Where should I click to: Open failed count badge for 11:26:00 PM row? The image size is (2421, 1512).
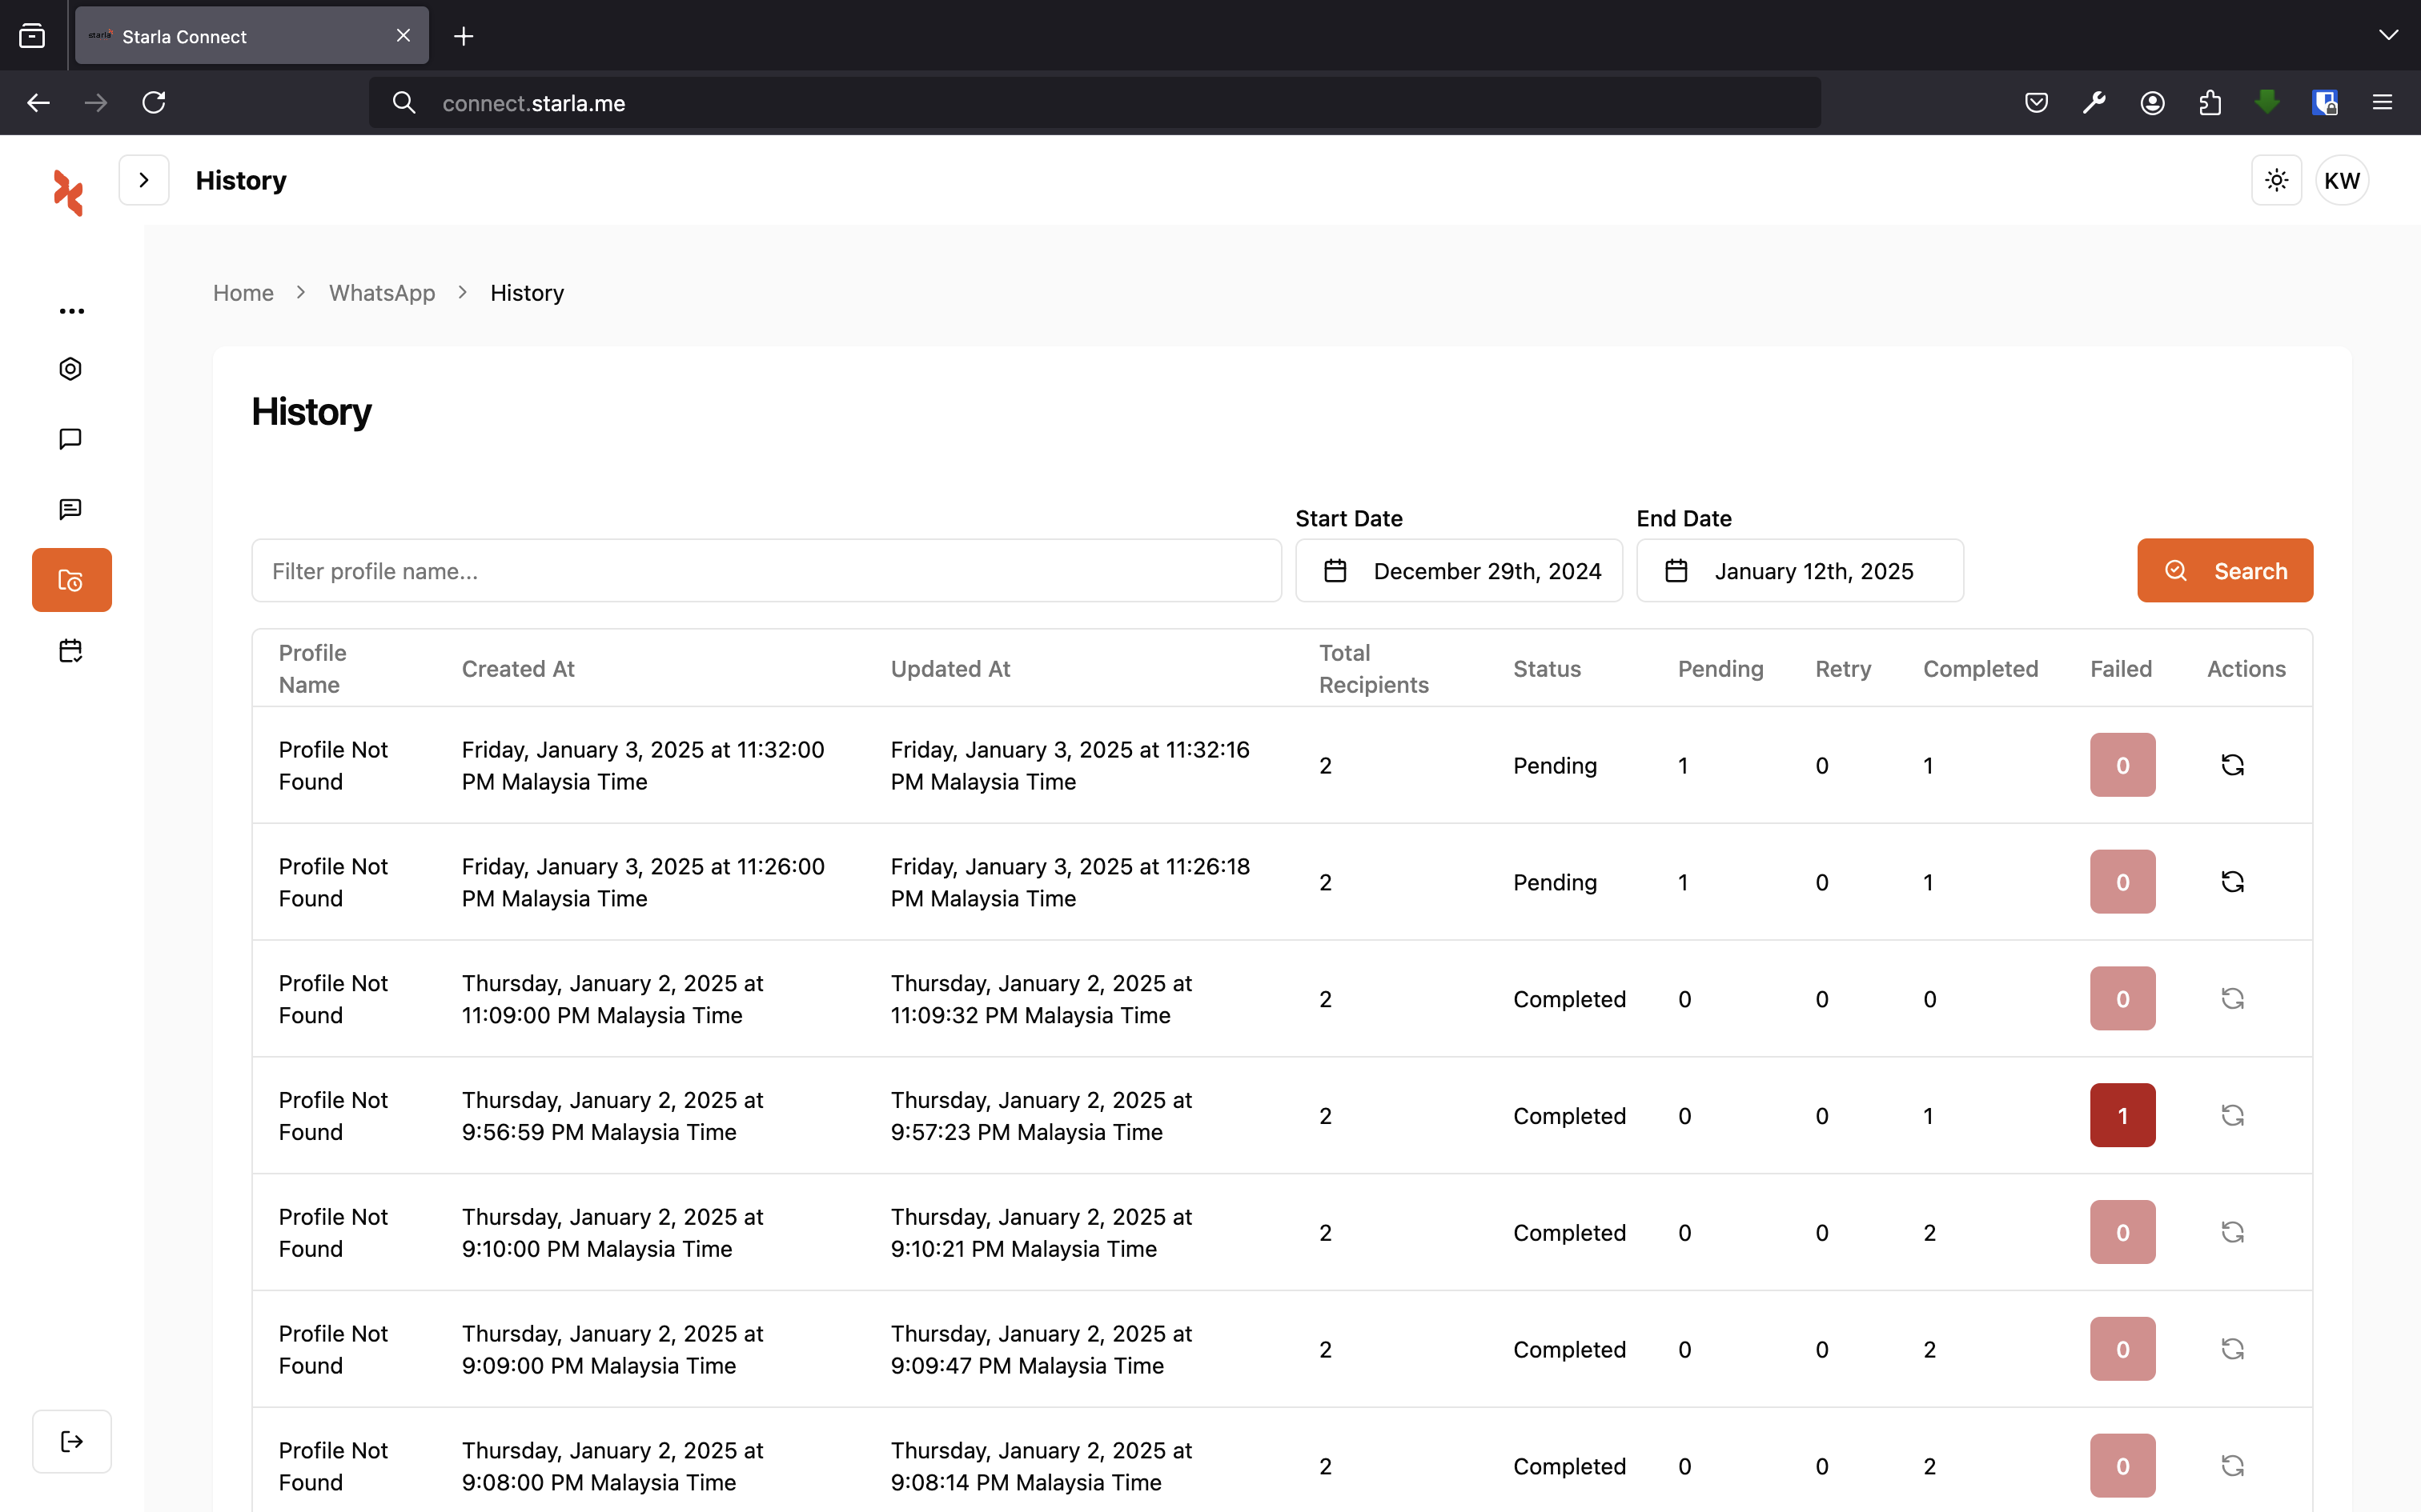click(x=2123, y=882)
